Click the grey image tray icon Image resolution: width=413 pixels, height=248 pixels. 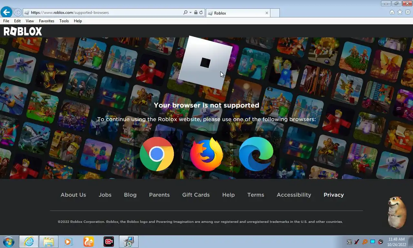coord(349,242)
